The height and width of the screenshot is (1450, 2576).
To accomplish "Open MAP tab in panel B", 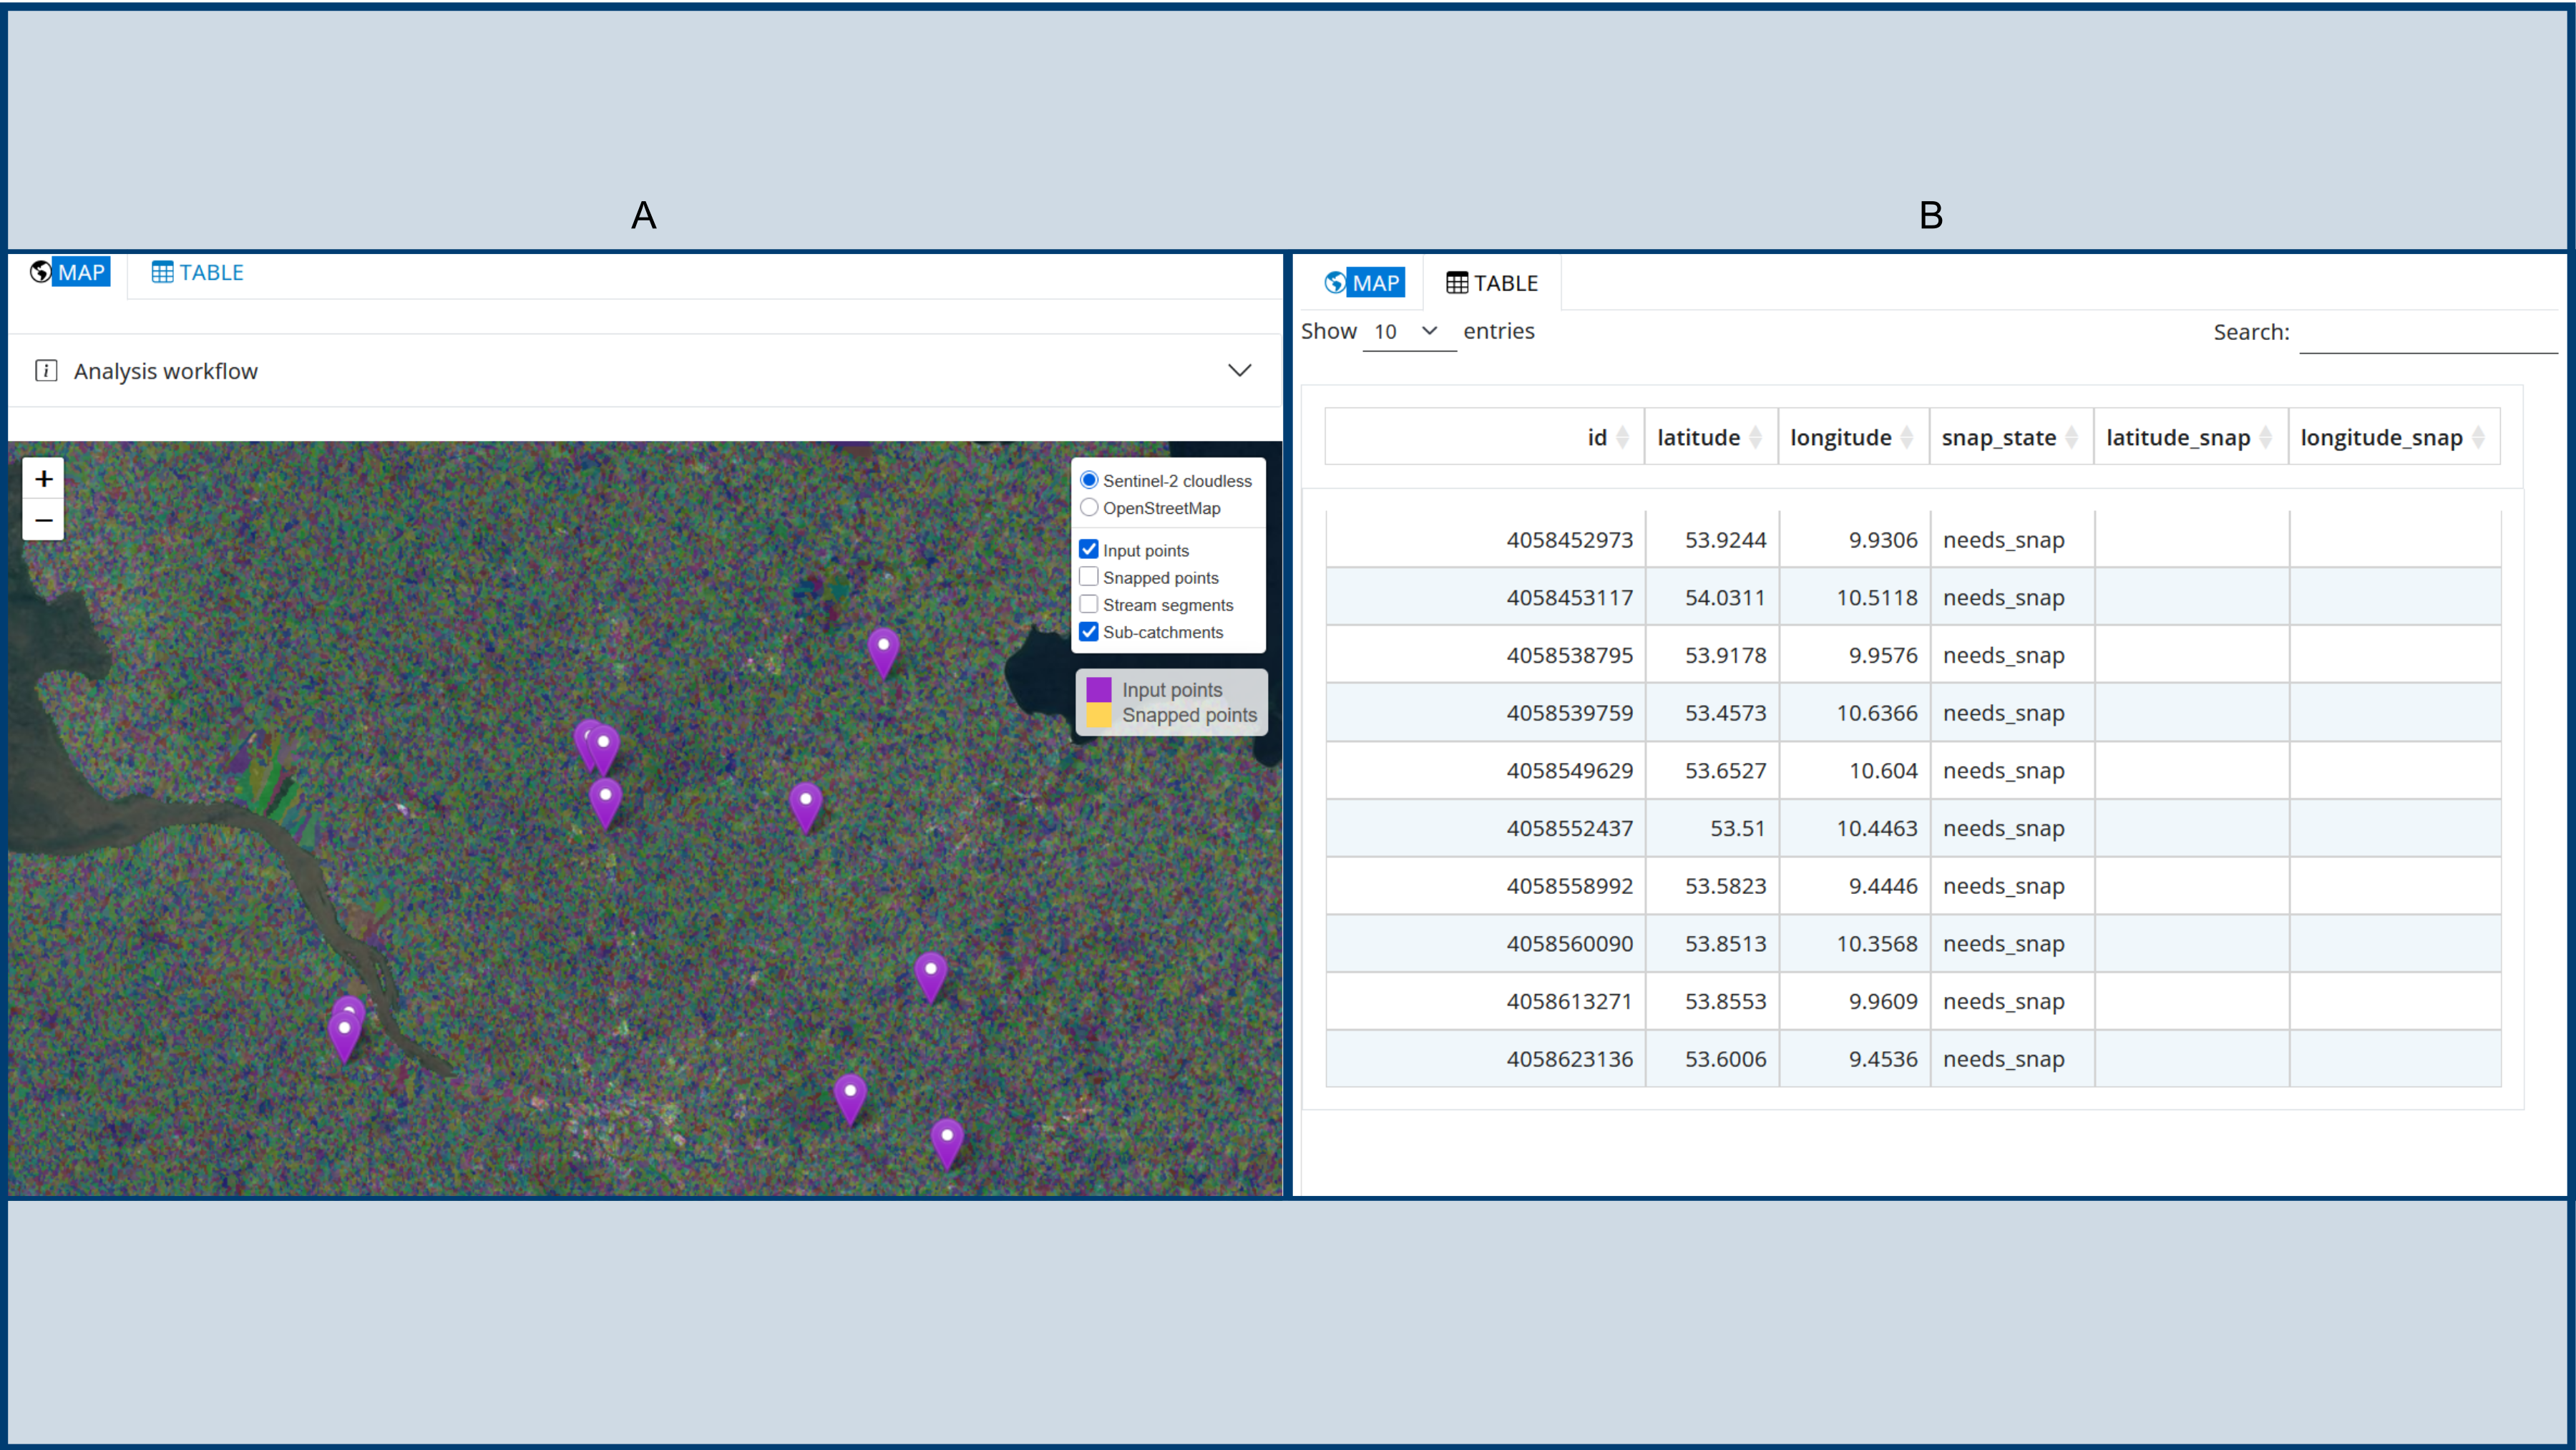I will pos(1364,283).
